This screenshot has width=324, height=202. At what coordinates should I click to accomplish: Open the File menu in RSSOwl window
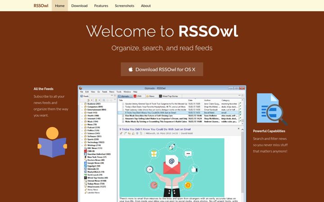pos(81,92)
